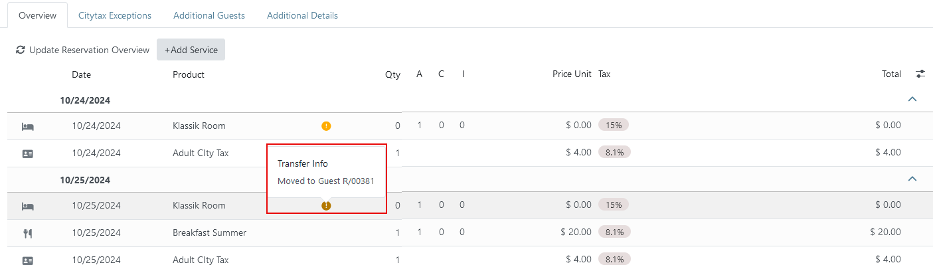This screenshot has width=933, height=269.
Task: Click the 15% tax badge on 10/24/2024 Klassik Room
Action: [614, 125]
